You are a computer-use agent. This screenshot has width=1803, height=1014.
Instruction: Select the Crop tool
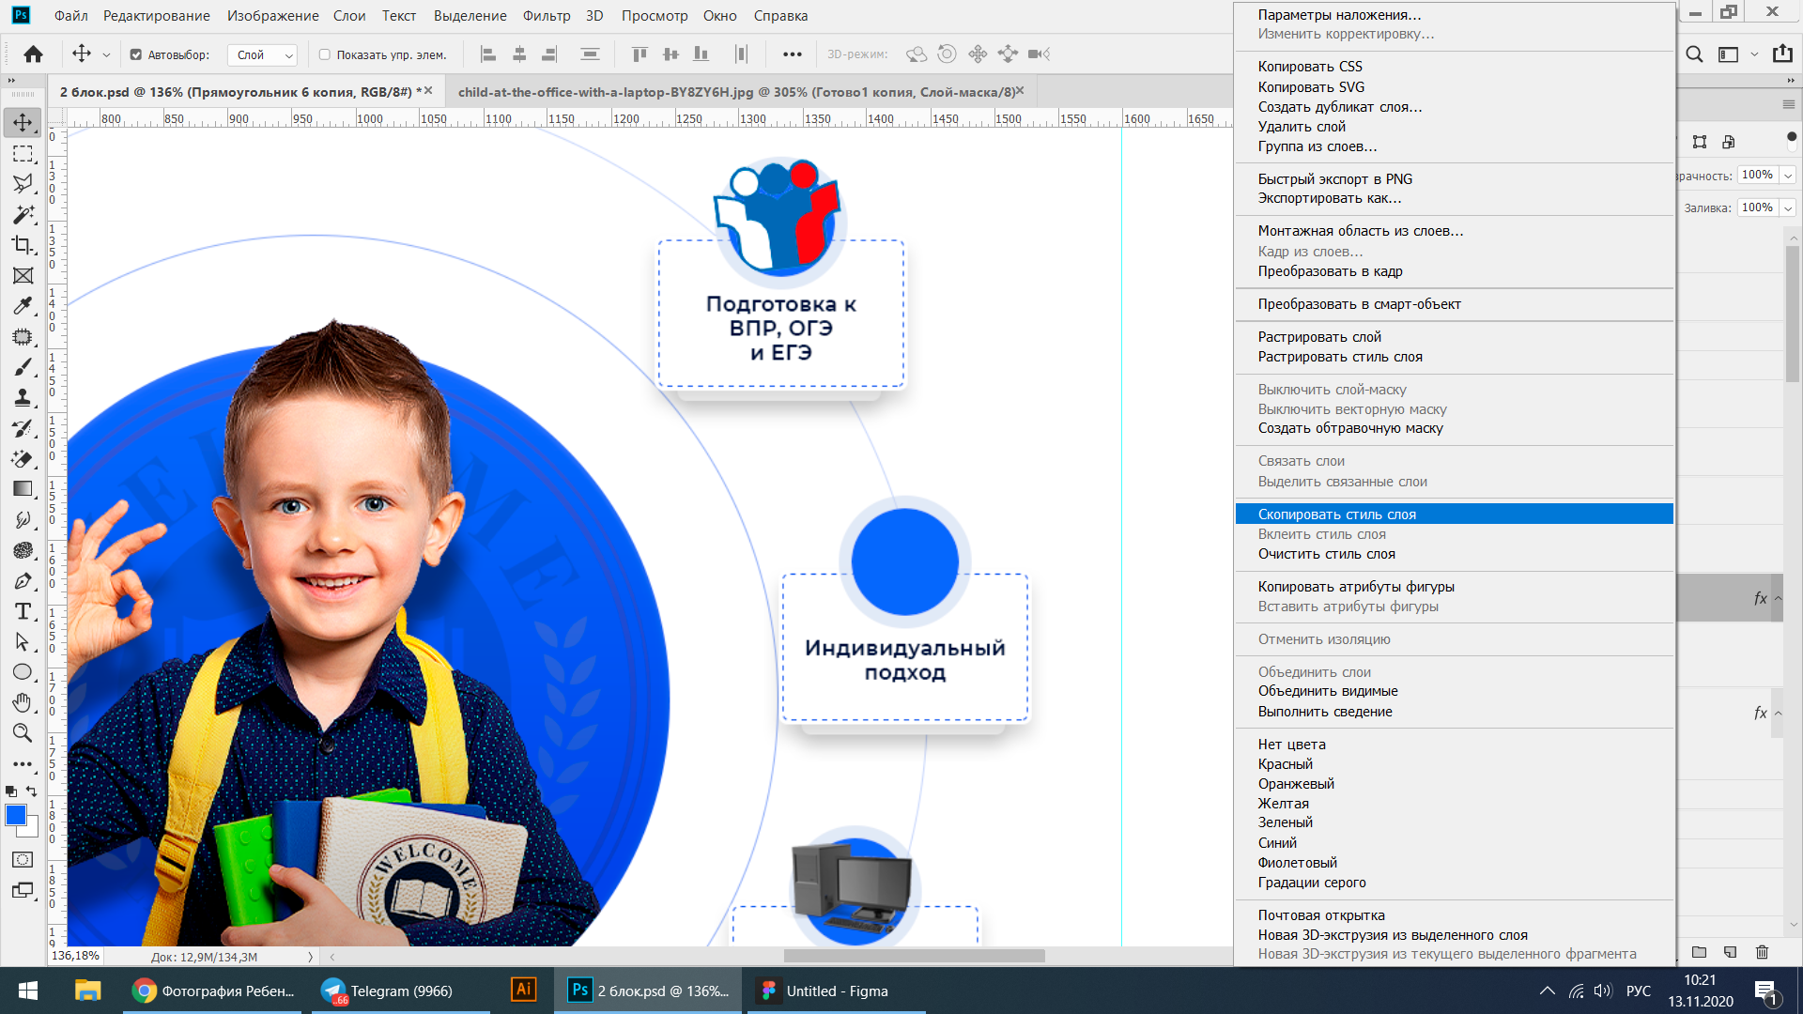[x=23, y=245]
